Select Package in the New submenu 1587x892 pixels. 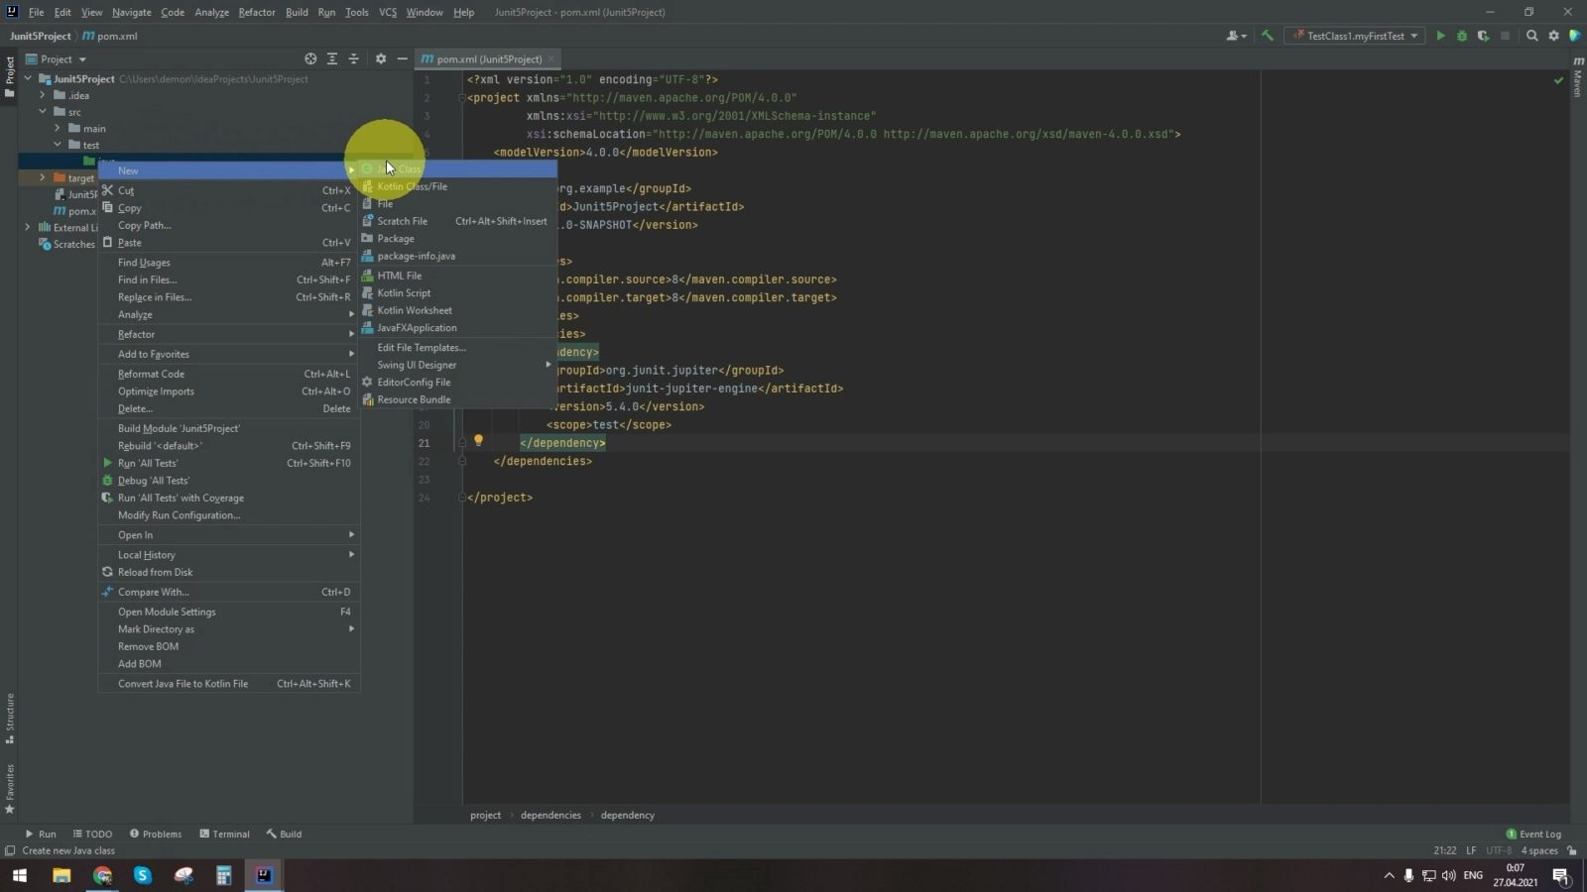coord(396,239)
